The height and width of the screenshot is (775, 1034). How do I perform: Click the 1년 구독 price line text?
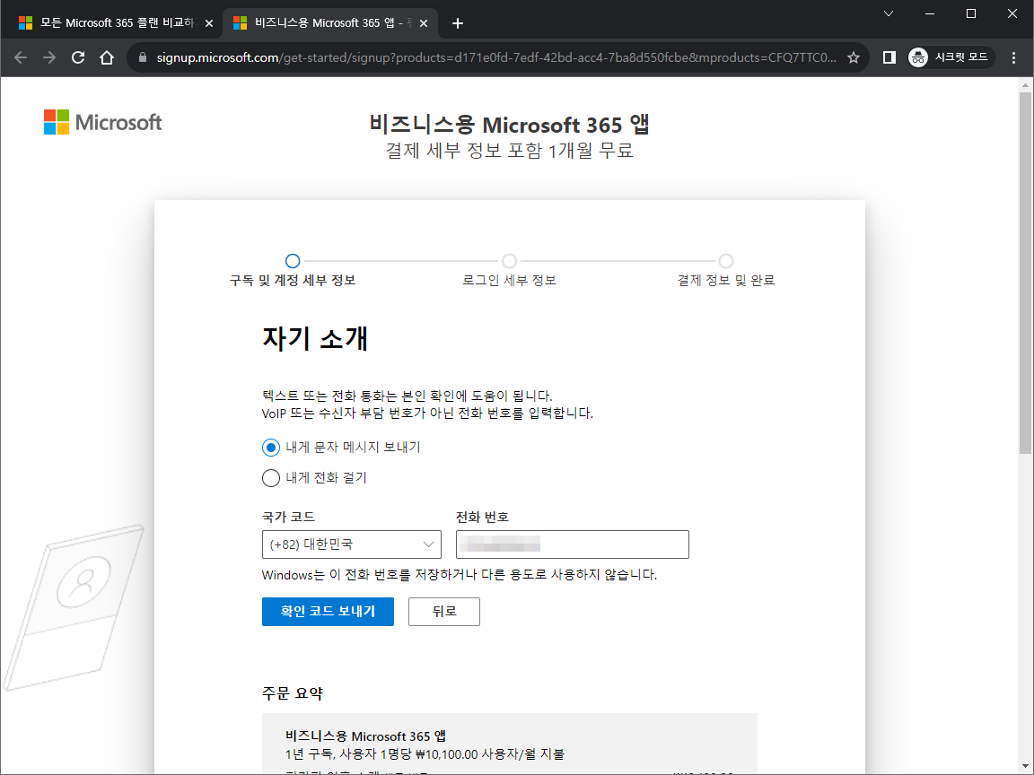point(425,754)
